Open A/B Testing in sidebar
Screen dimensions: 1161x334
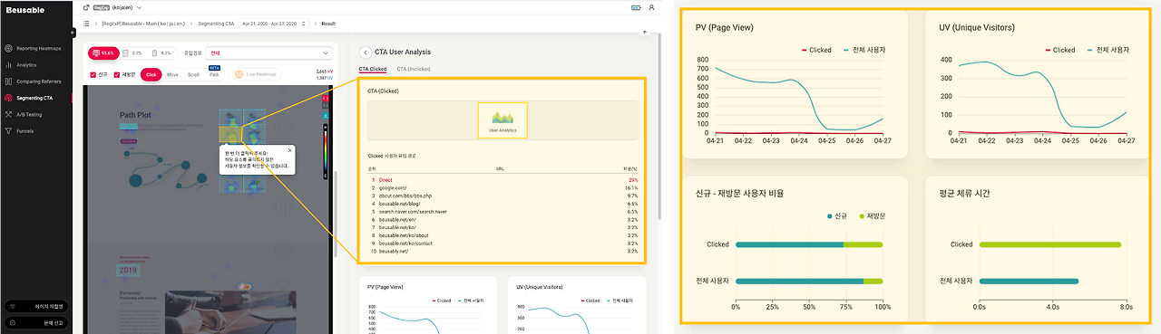[x=28, y=114]
